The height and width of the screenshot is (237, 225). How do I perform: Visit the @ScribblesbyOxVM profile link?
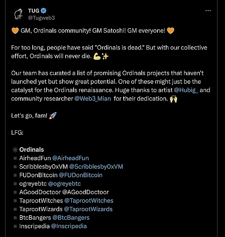pos(96,166)
